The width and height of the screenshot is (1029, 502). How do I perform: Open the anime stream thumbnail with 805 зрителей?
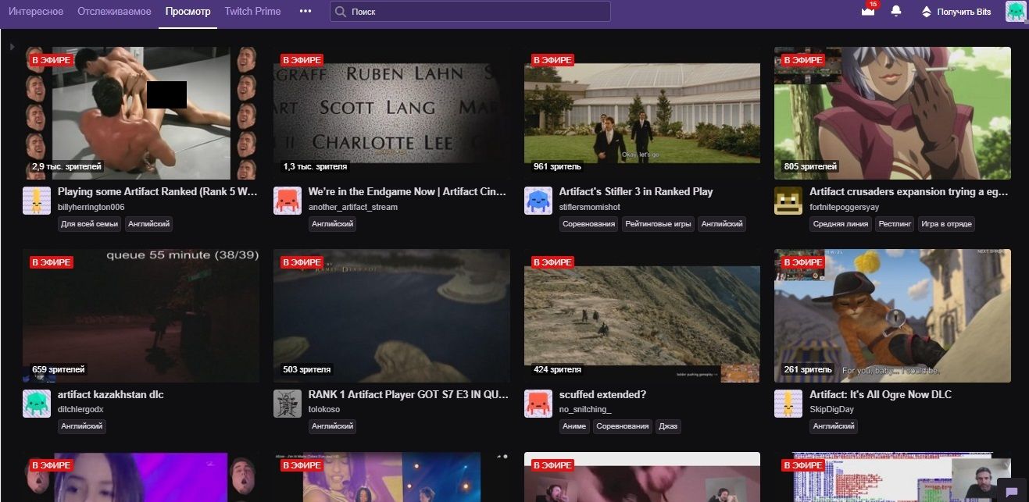tap(892, 112)
